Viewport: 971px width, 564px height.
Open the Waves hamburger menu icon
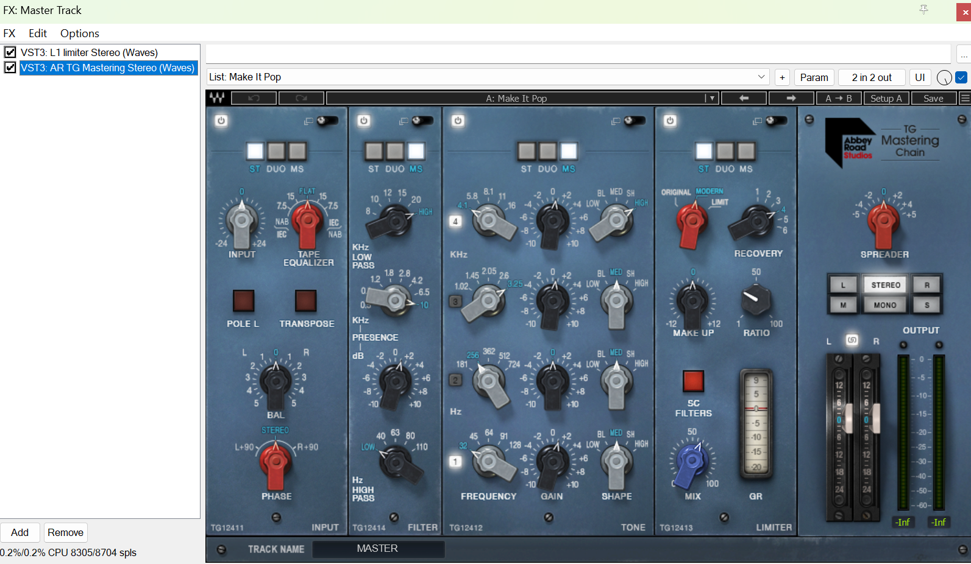pos(965,98)
